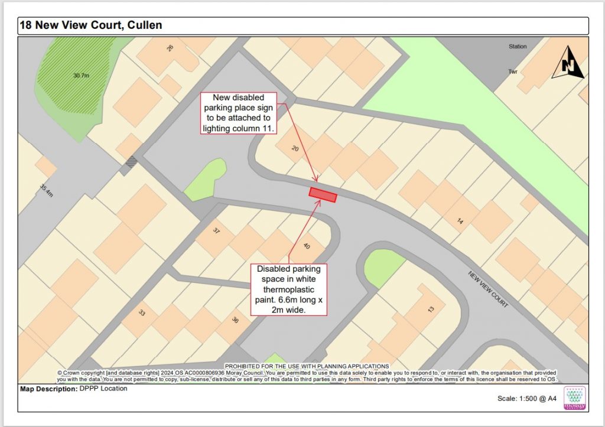Click the title 18 New View Court, Cullen
This screenshot has width=605, height=427.
tap(91, 25)
